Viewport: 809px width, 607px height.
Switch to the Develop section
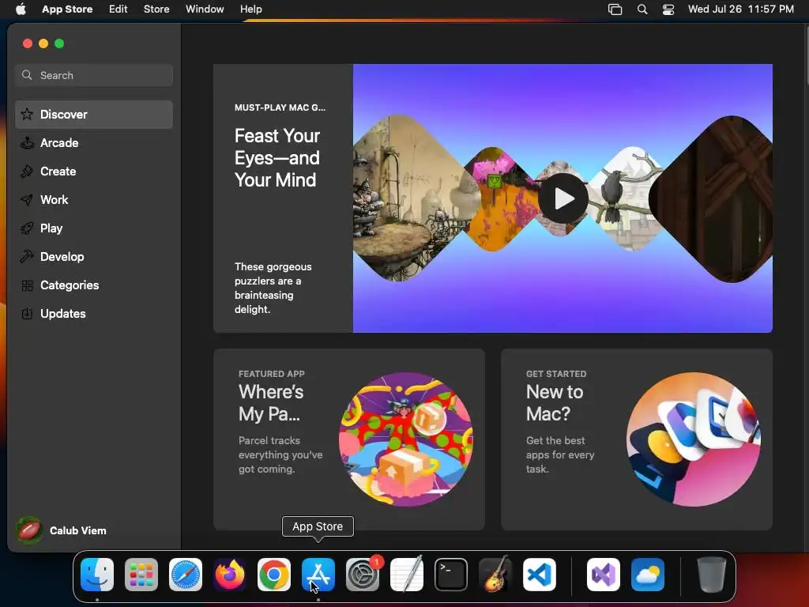click(94, 257)
